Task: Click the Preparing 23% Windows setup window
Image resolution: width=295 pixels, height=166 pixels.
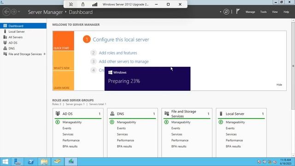Action: point(147,79)
